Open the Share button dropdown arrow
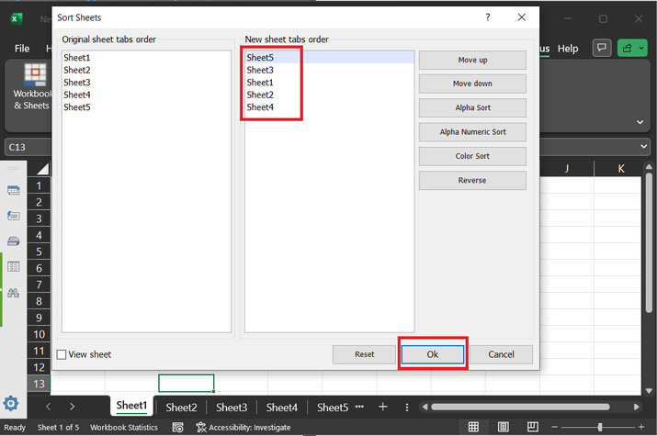 tap(641, 48)
